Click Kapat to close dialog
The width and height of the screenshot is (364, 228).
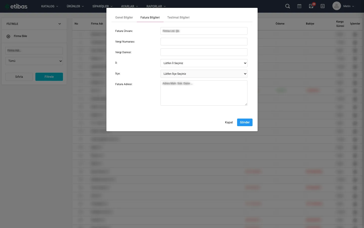[x=229, y=122]
